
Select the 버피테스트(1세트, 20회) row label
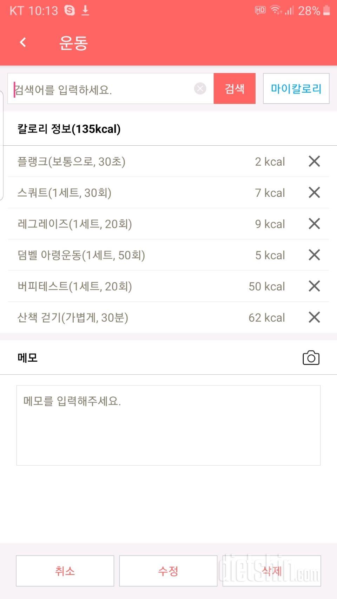[x=75, y=287]
